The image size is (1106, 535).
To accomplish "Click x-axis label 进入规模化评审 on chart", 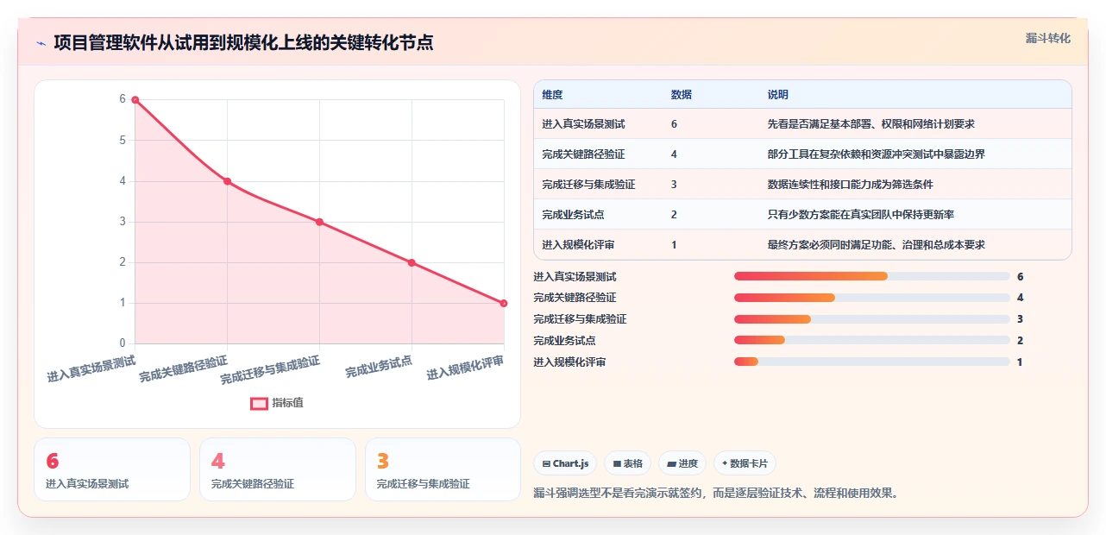I will (465, 367).
